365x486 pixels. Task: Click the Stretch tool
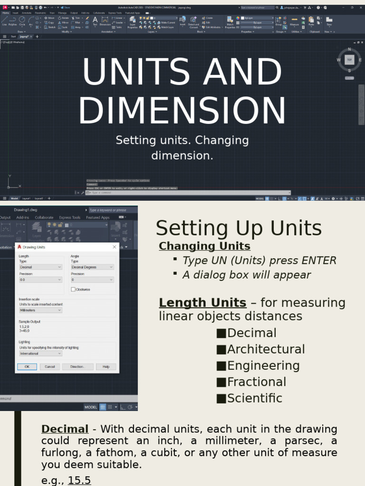click(x=49, y=27)
